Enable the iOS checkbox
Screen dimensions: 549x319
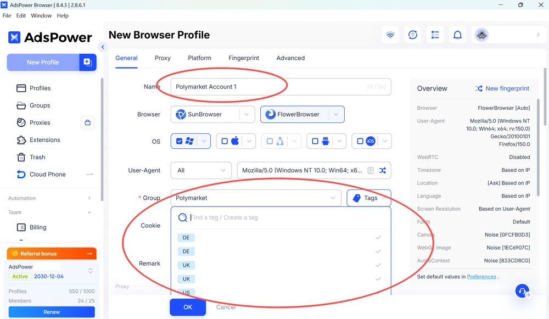pyautogui.click(x=360, y=141)
